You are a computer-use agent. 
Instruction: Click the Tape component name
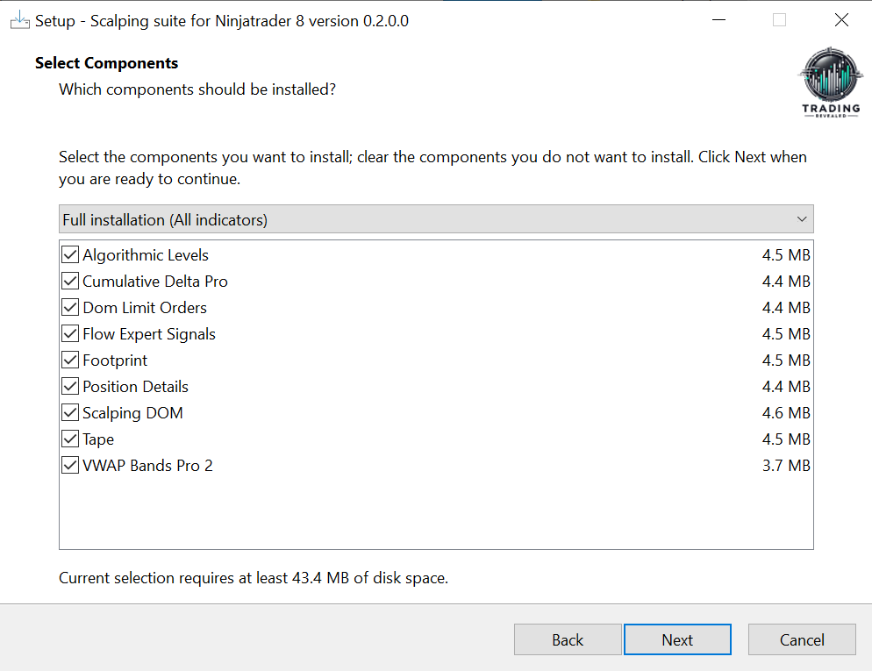click(98, 439)
